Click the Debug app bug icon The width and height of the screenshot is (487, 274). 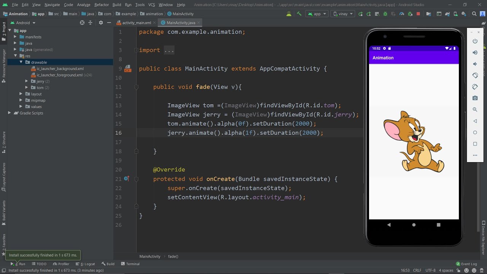click(385, 14)
